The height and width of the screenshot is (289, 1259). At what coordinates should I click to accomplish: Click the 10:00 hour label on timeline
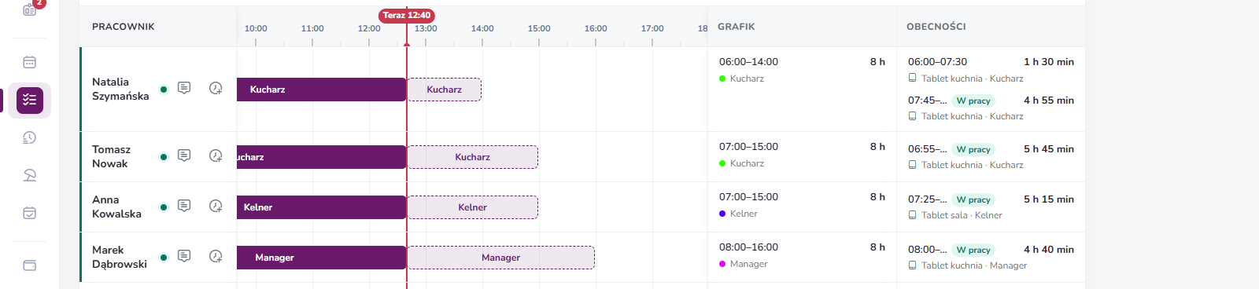[256, 28]
